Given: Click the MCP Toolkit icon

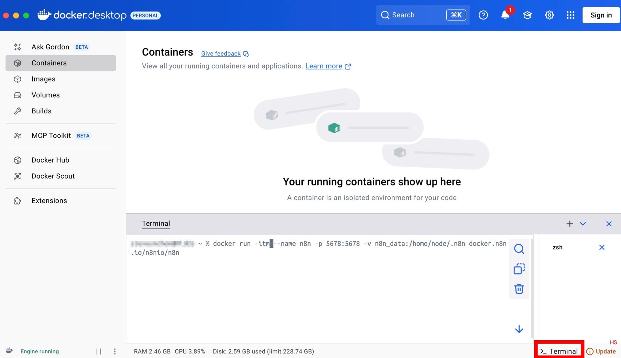Looking at the screenshot, I should [17, 135].
